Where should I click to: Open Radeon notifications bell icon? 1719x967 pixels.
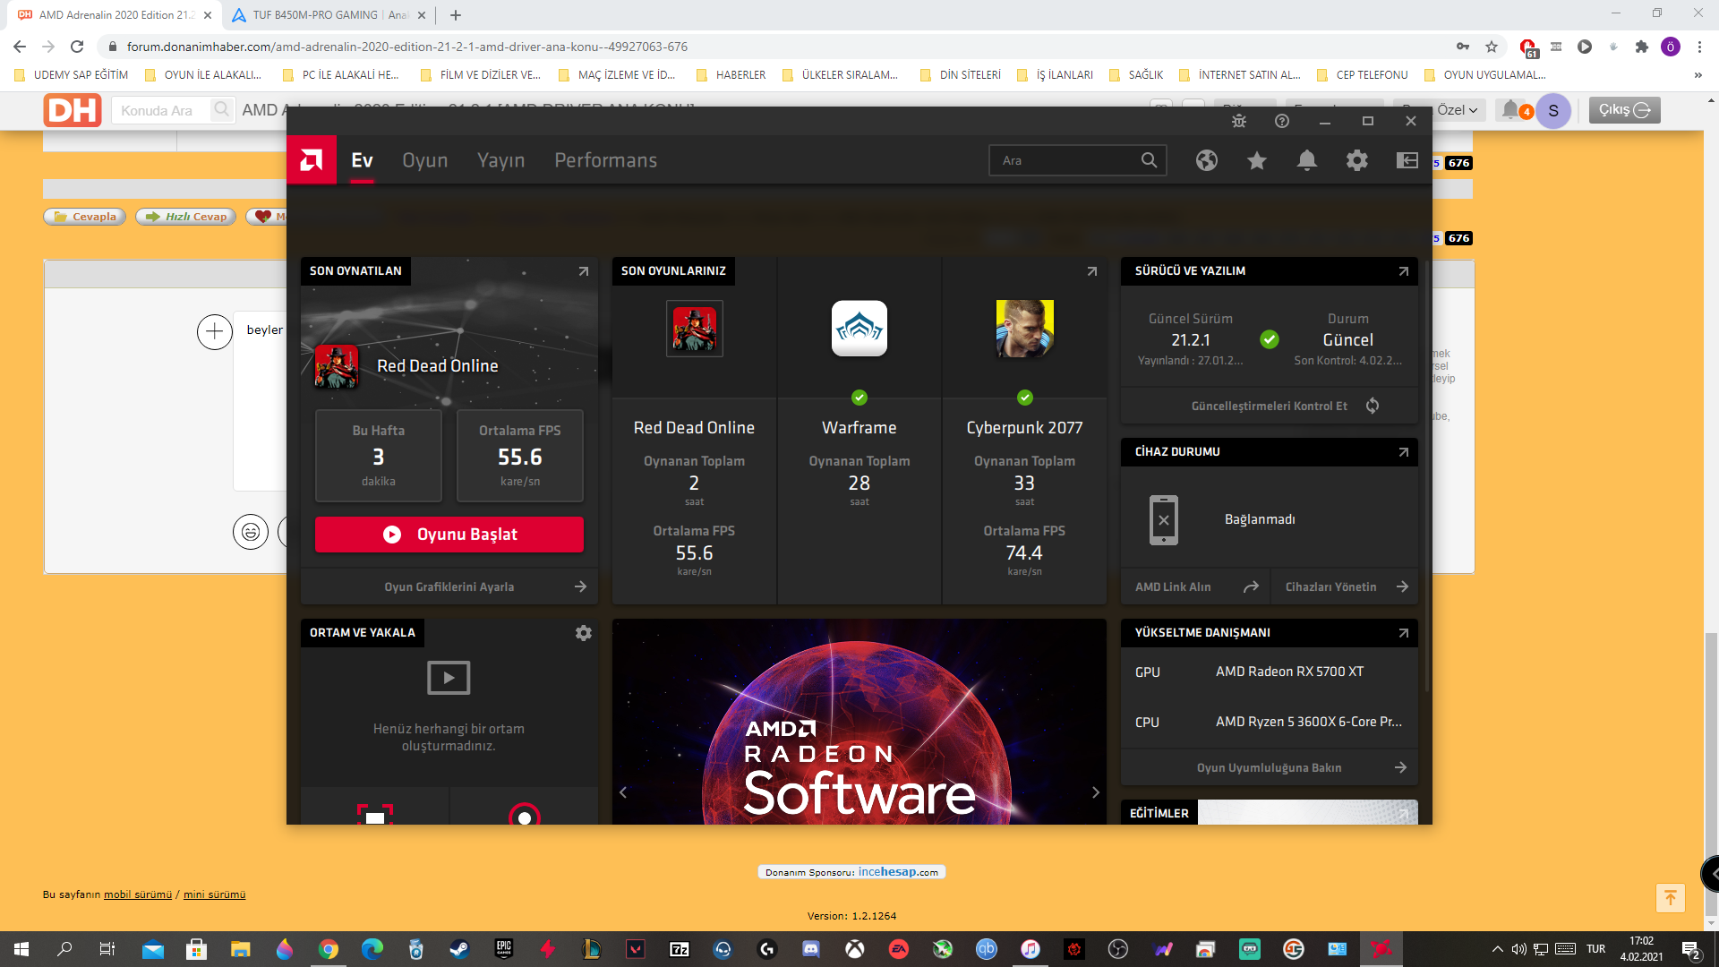[1307, 160]
